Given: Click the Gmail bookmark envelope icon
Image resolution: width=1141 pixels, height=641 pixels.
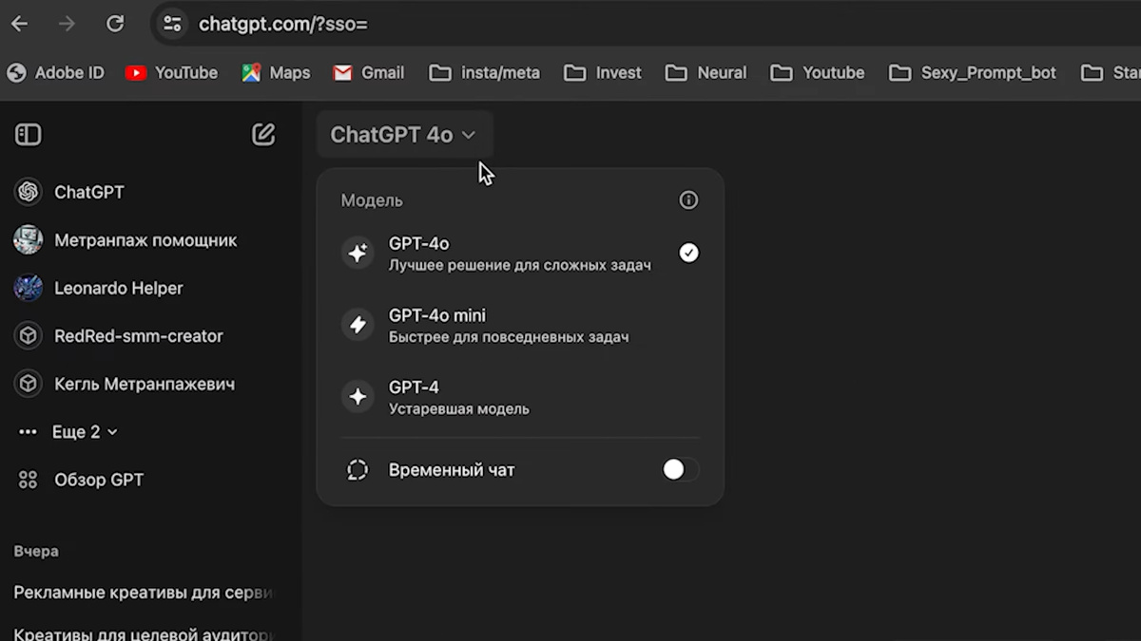Looking at the screenshot, I should pos(342,73).
